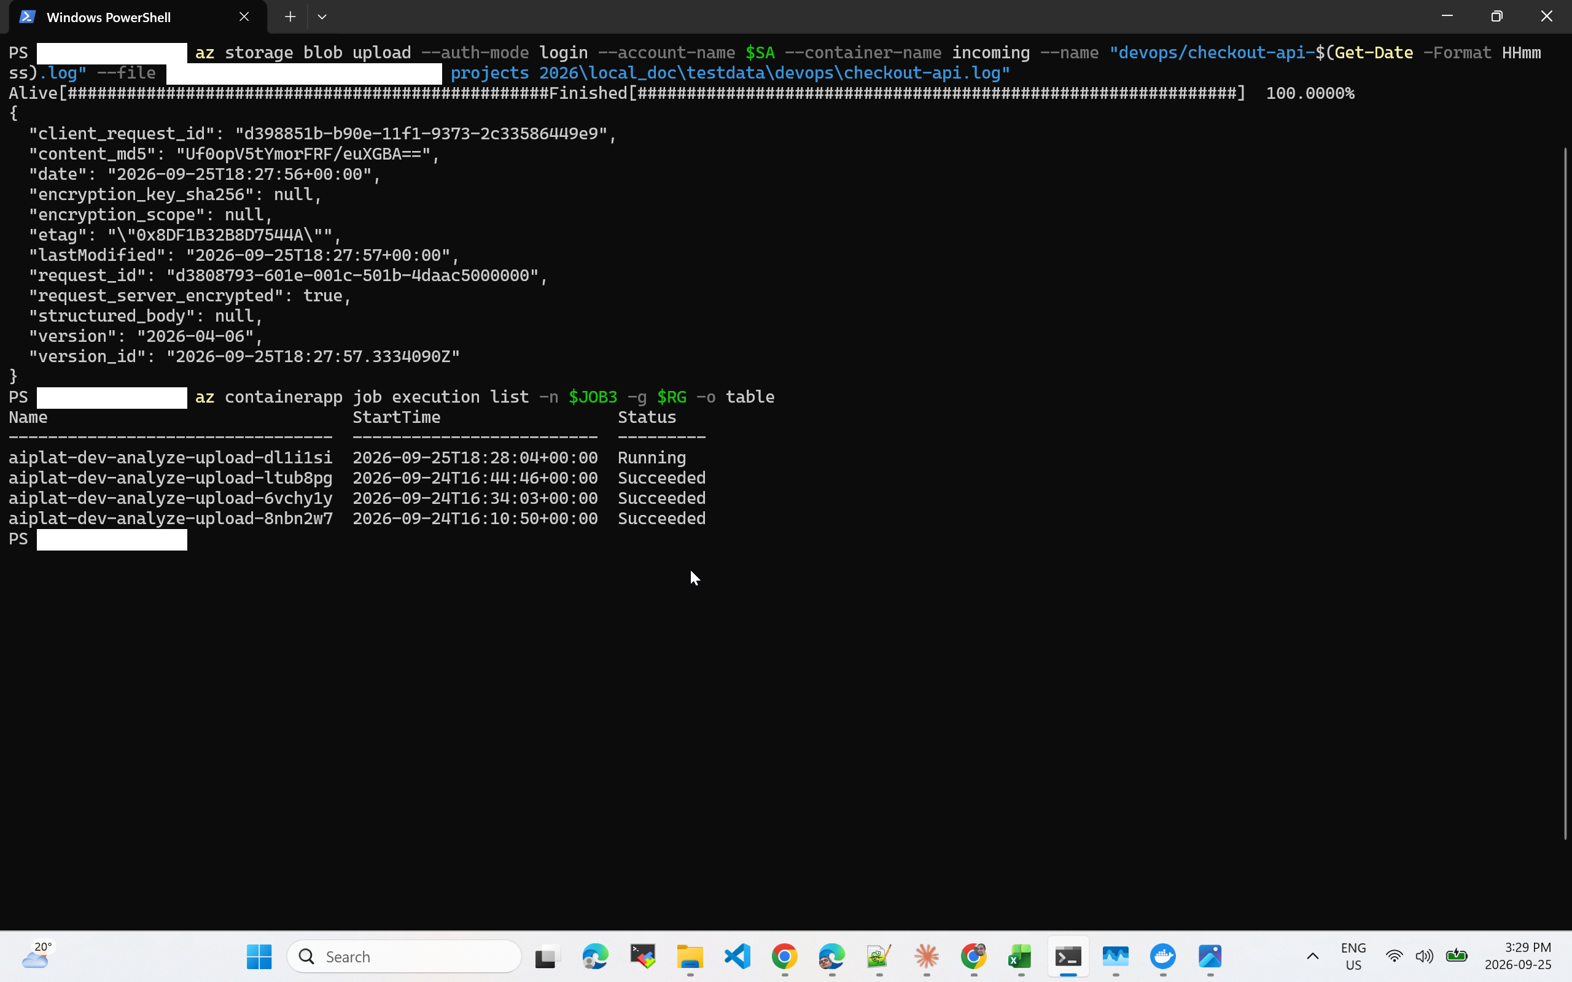Show hidden system tray icons

1312,956
